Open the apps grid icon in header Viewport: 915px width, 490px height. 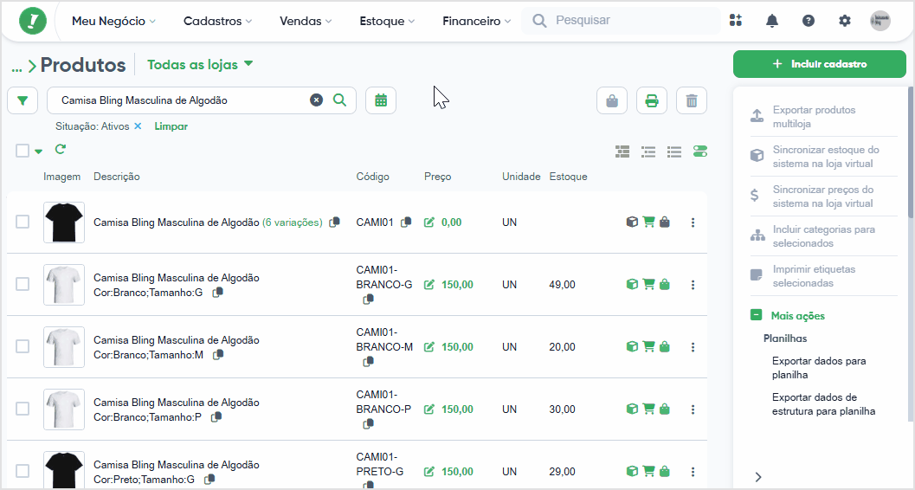(x=736, y=21)
